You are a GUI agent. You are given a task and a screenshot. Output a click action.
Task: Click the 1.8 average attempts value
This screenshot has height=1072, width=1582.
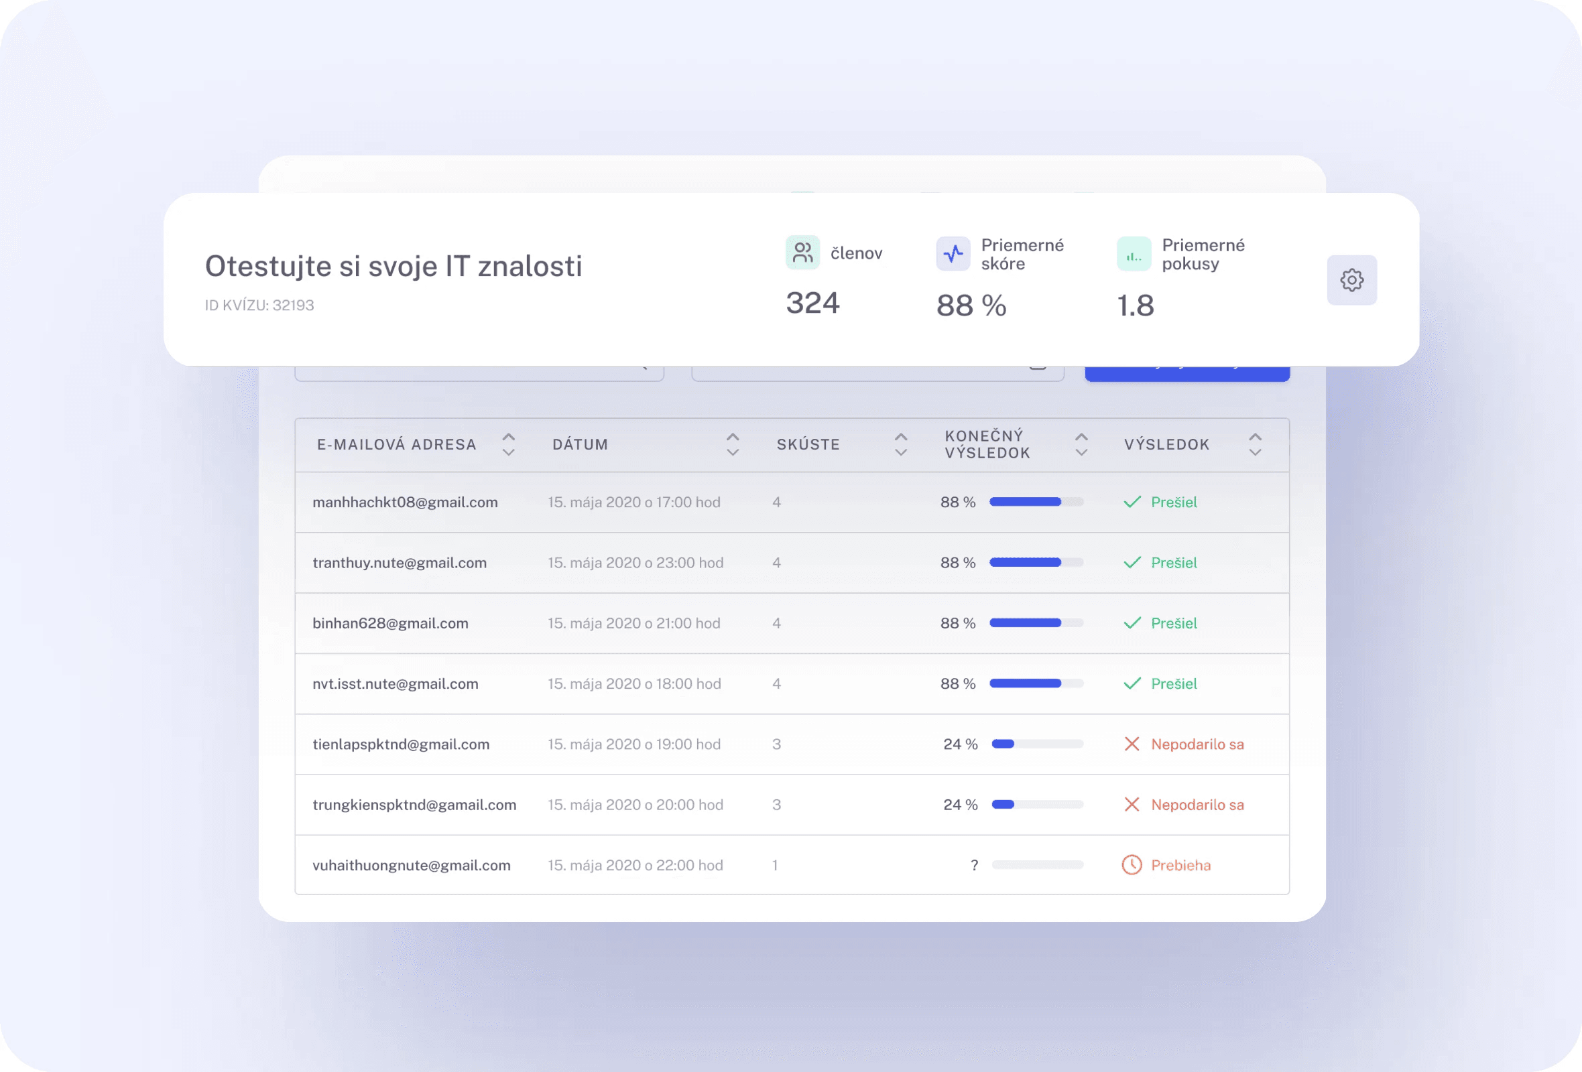point(1136,306)
